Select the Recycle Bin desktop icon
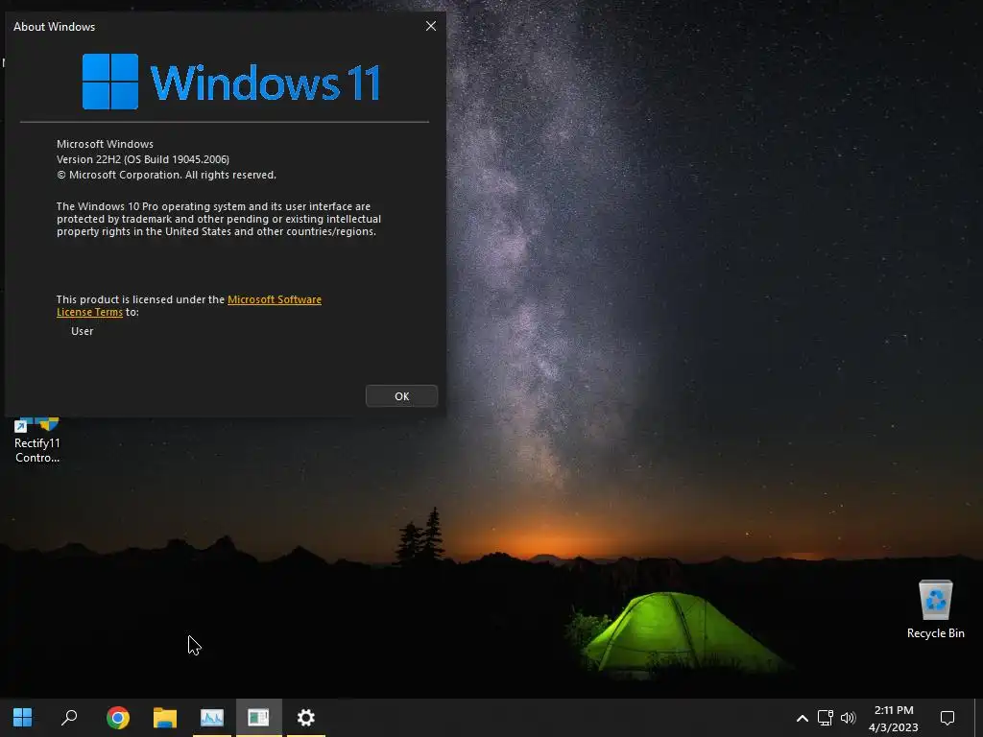The image size is (983, 737). [935, 609]
